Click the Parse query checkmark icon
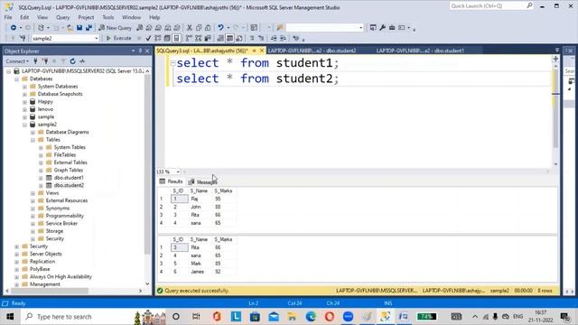The width and height of the screenshot is (578, 325). 148,38
